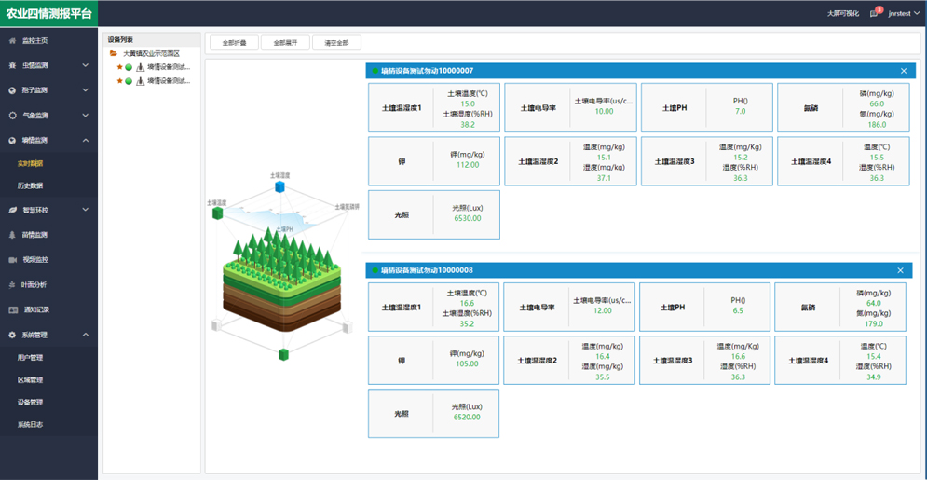Click the 农业四情测报平台 logo title

click(49, 14)
